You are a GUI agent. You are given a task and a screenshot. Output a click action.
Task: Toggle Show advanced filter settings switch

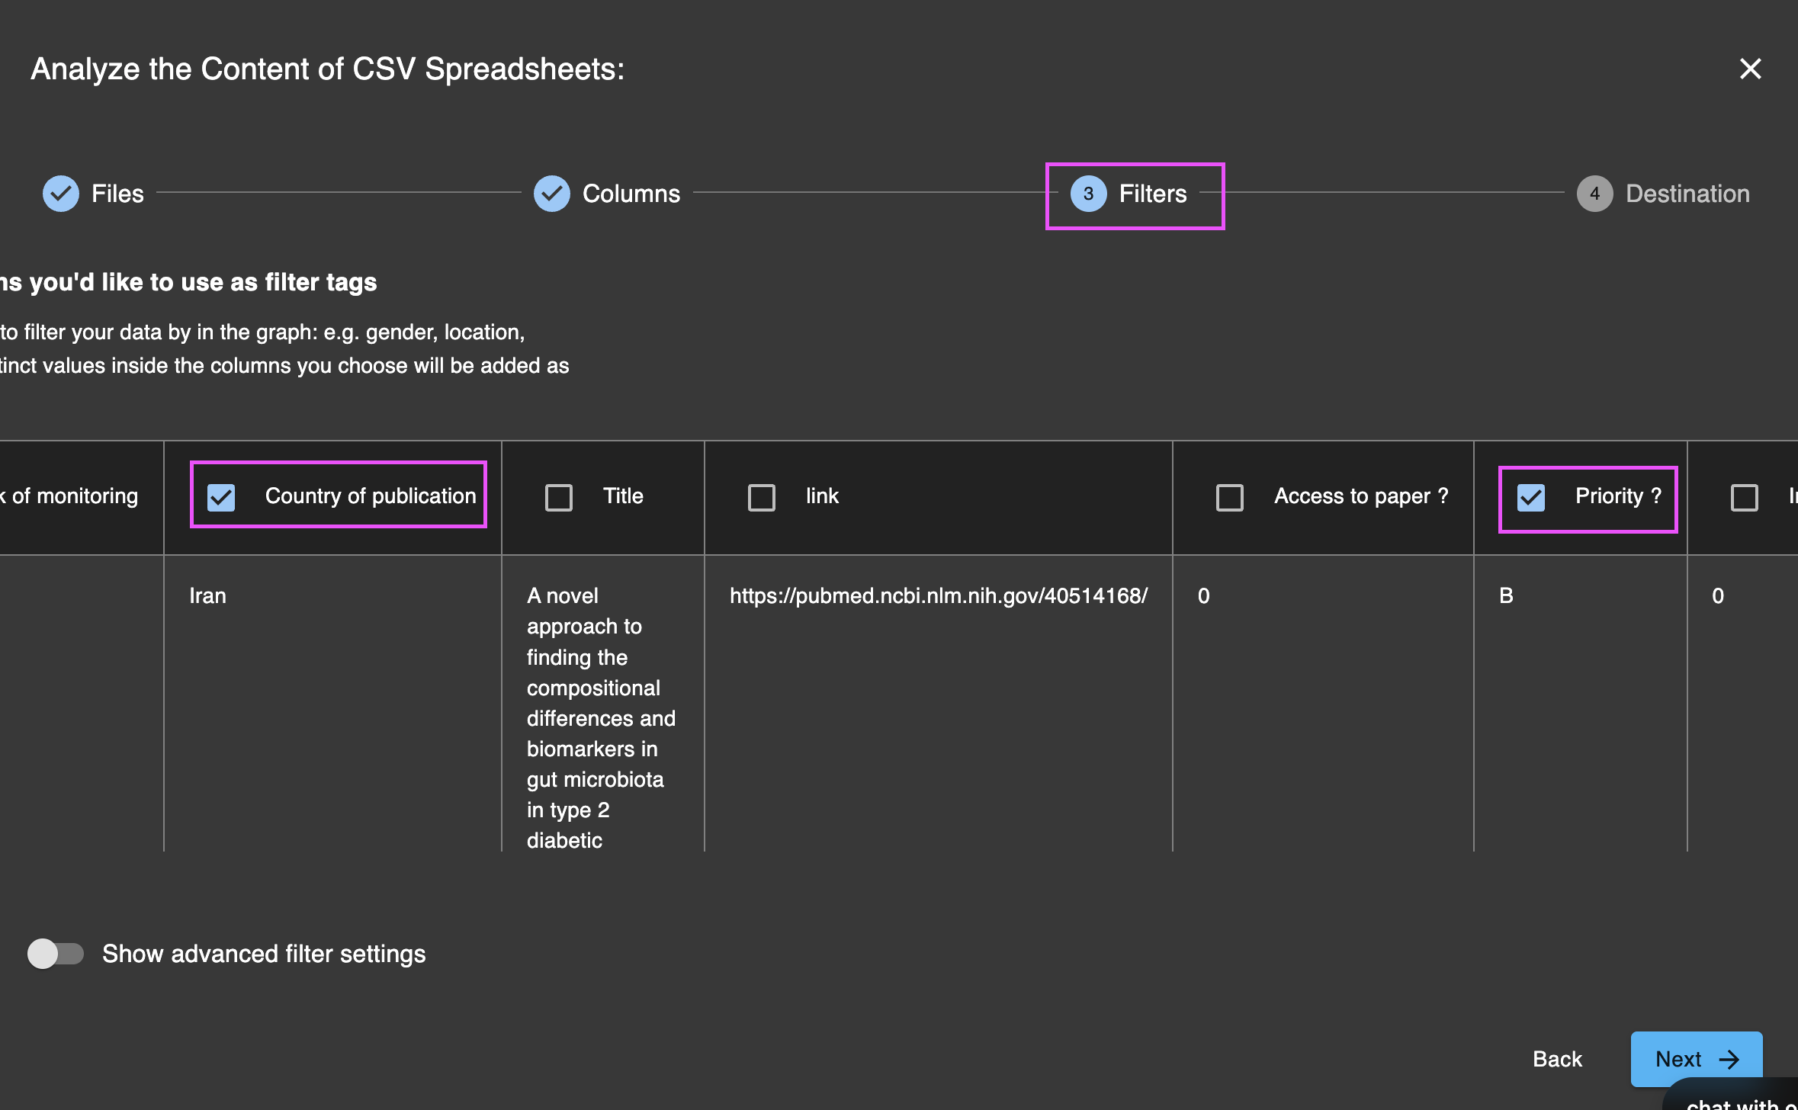tap(56, 953)
